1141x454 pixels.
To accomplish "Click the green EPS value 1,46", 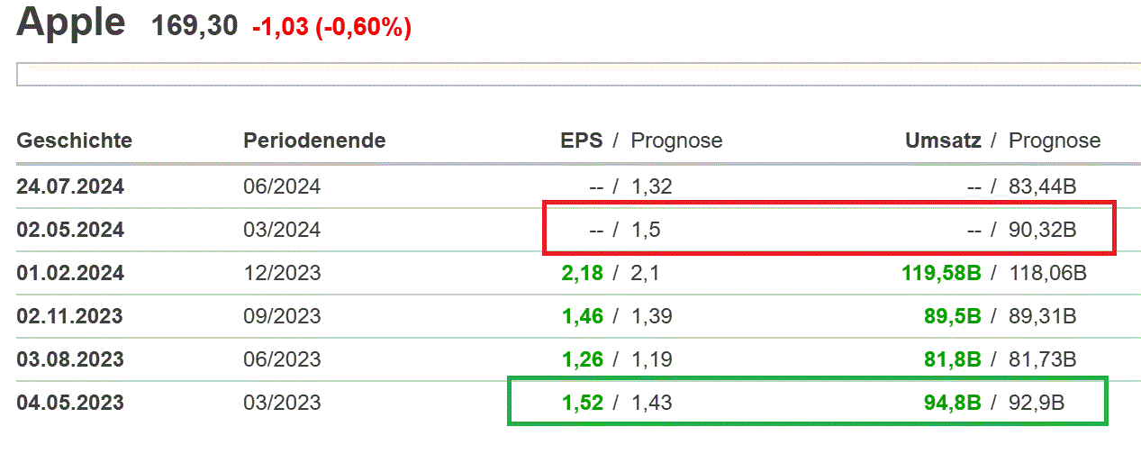I will coord(581,316).
